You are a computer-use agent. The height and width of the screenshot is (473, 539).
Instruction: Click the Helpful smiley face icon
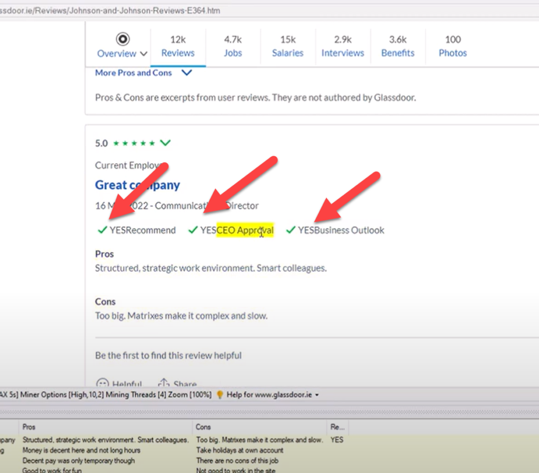103,384
